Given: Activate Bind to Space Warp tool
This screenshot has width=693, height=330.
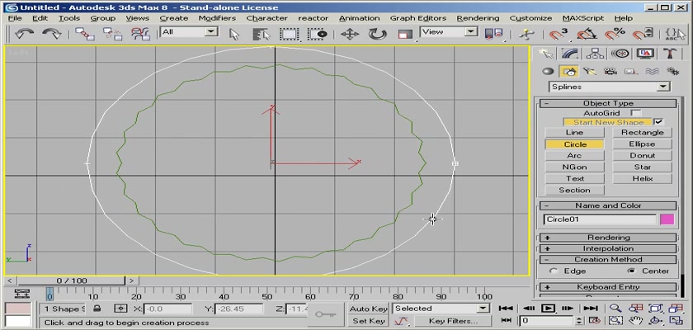Looking at the screenshot, I should click(140, 34).
